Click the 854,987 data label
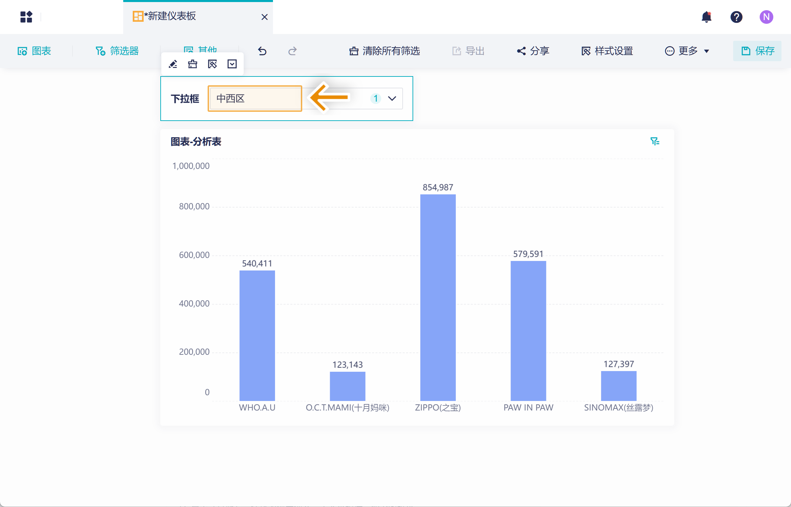Screen dimensions: 791x507 [438, 187]
